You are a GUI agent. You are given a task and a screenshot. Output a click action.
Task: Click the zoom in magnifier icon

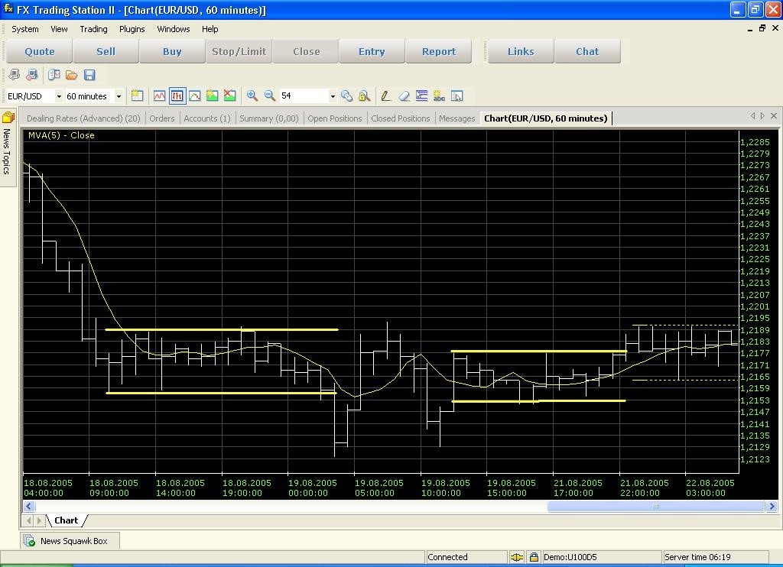(252, 96)
